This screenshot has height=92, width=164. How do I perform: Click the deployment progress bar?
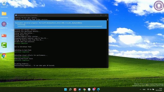[x=60, y=26]
